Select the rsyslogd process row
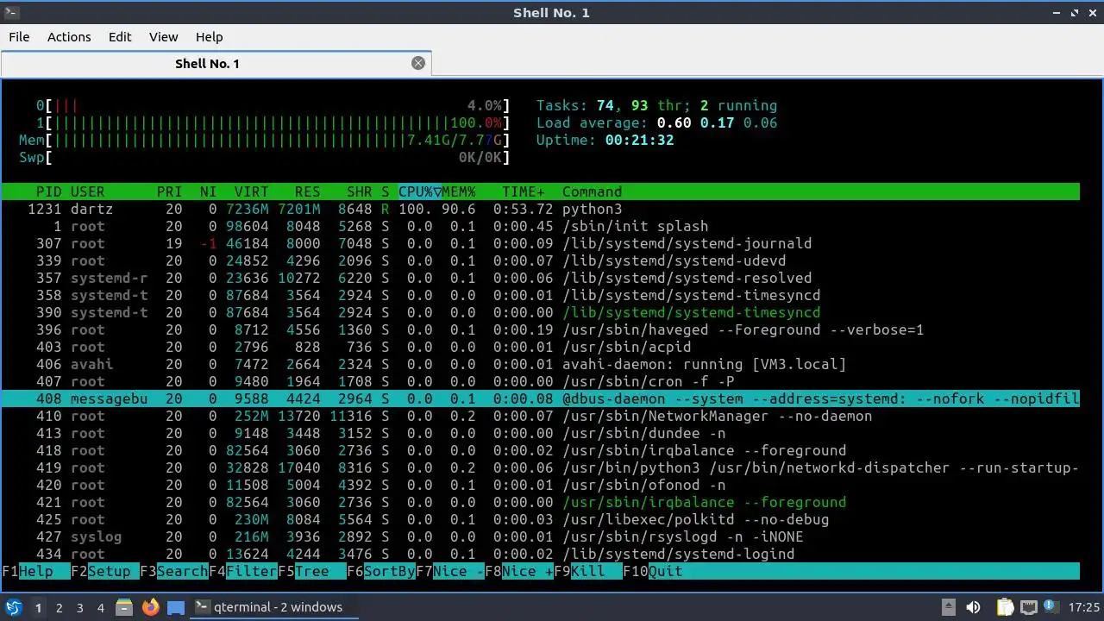Viewport: 1104px width, 621px height. pyautogui.click(x=541, y=536)
